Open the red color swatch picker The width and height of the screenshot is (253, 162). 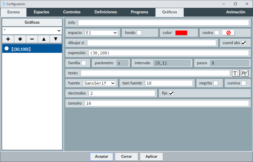tap(181, 33)
